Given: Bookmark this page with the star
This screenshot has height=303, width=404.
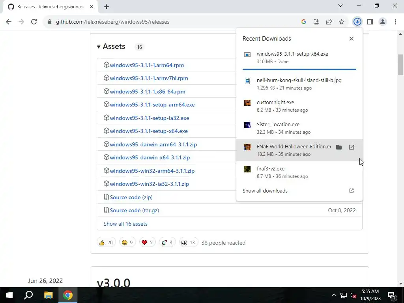Looking at the screenshot, I should [342, 22].
